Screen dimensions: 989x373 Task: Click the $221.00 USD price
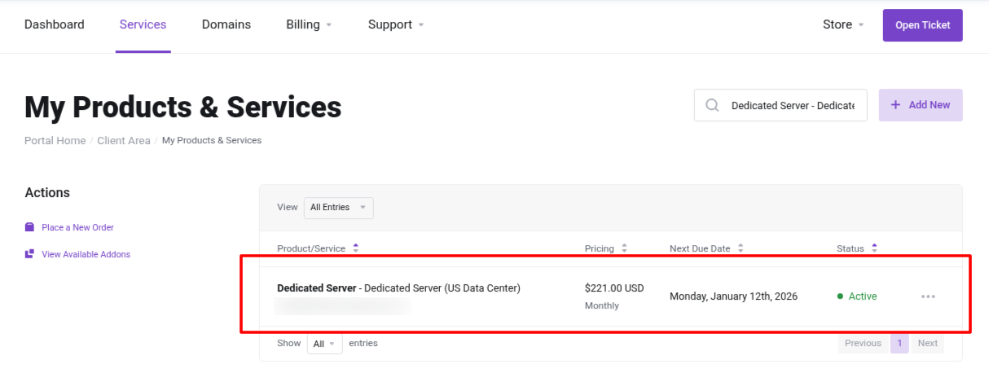(614, 287)
